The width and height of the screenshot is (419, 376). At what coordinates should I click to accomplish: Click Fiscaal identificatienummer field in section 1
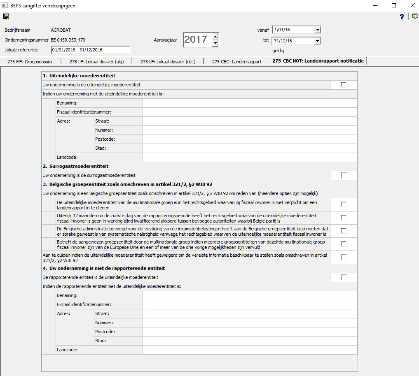coord(250,112)
